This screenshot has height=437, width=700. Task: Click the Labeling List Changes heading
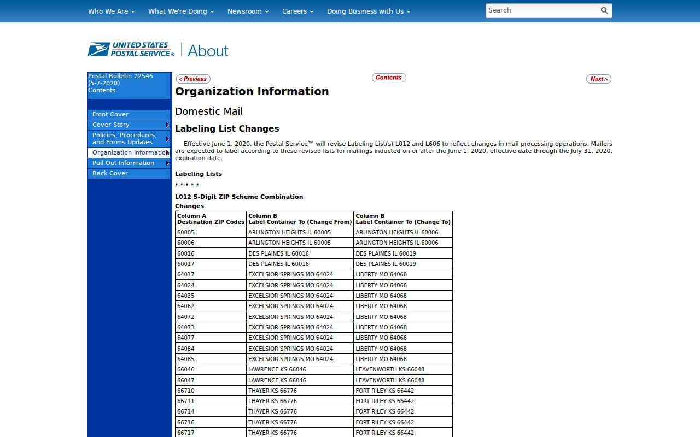(227, 129)
